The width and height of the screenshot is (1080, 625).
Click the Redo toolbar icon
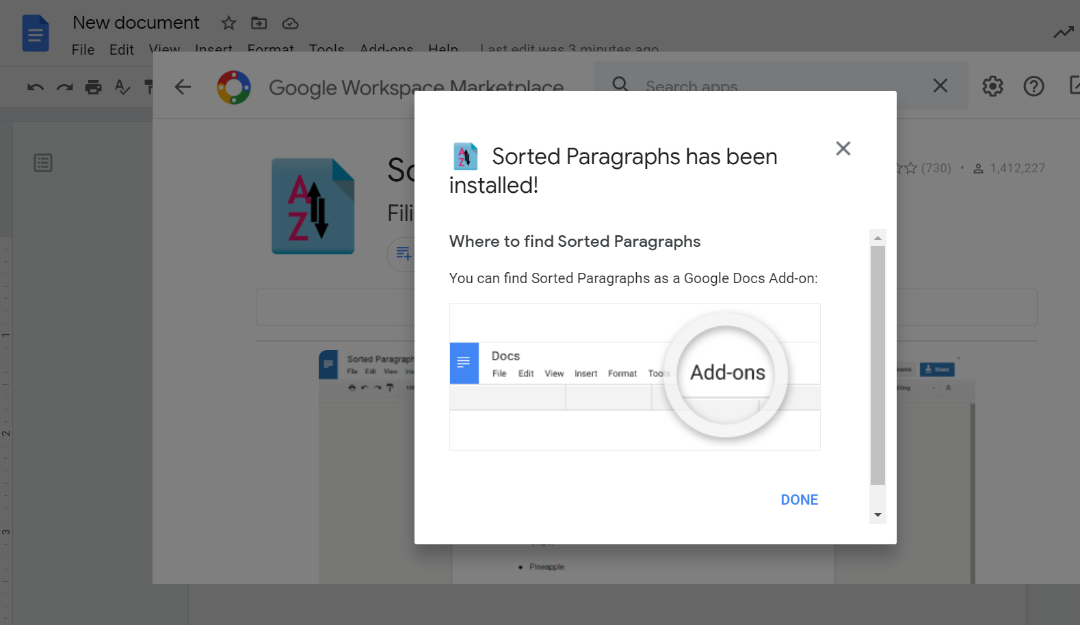[x=65, y=87]
